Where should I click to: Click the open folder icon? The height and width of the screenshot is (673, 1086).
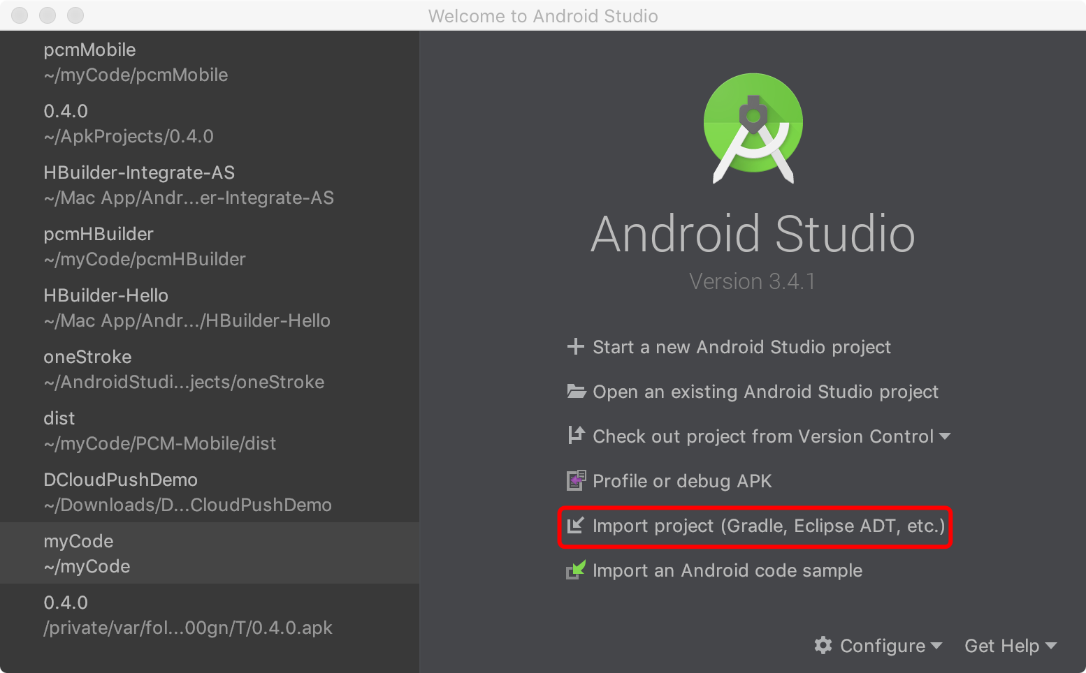click(x=576, y=391)
